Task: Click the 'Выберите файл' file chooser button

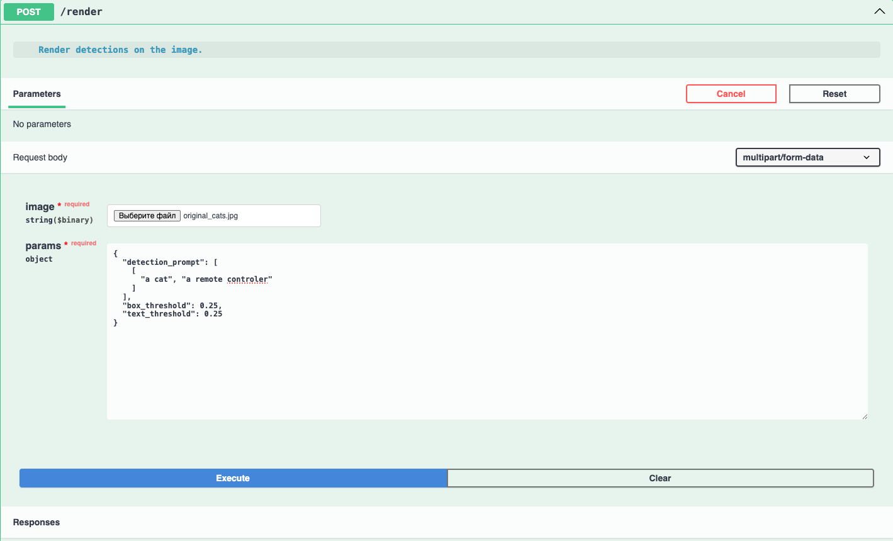Action: coord(147,216)
